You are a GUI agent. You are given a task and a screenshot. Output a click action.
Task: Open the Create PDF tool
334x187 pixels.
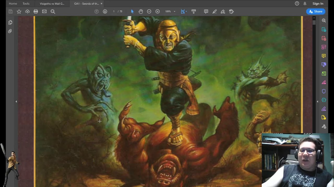[324, 38]
